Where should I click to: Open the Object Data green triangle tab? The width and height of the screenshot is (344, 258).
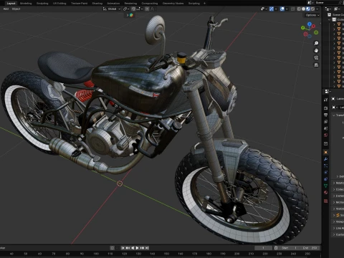(326, 186)
